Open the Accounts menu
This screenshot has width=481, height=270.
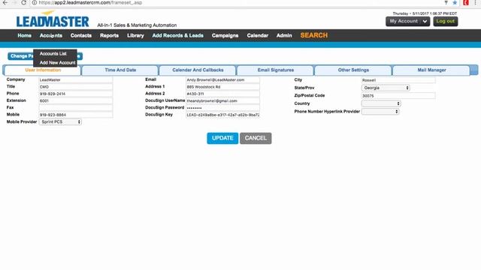click(51, 35)
